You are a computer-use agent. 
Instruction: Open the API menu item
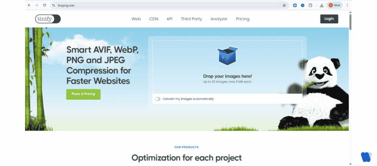169,19
